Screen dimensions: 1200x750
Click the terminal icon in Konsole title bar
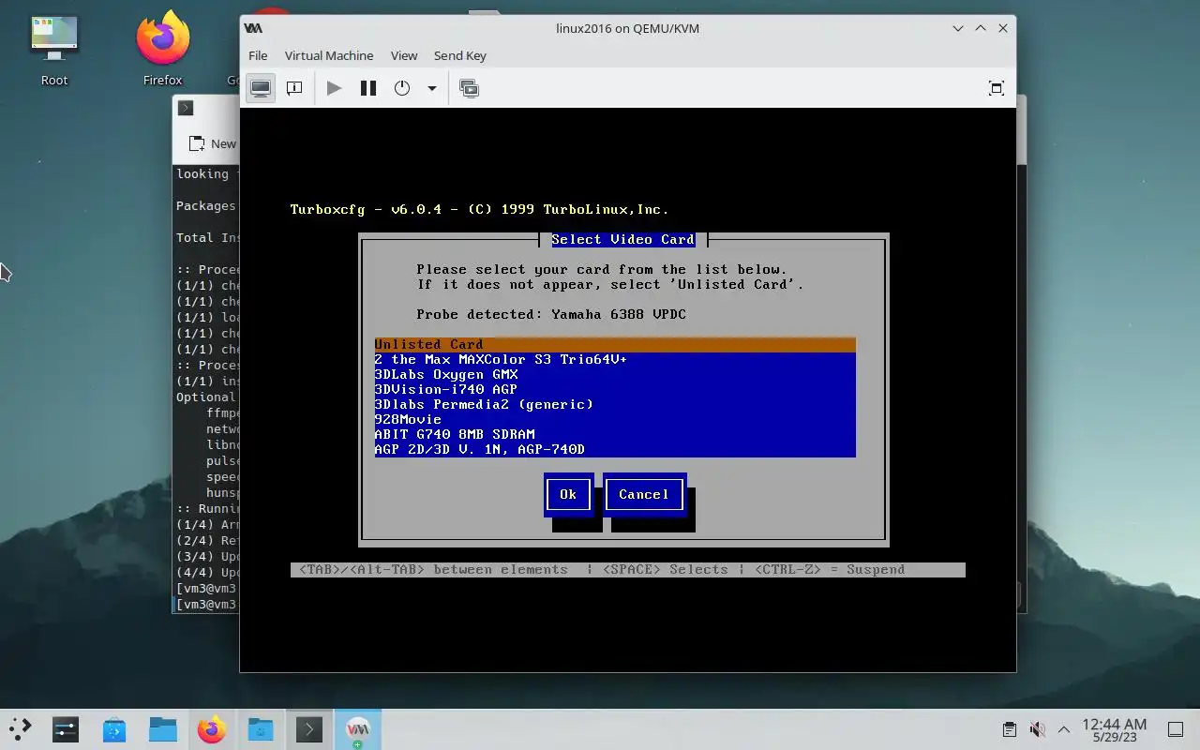coord(186,108)
